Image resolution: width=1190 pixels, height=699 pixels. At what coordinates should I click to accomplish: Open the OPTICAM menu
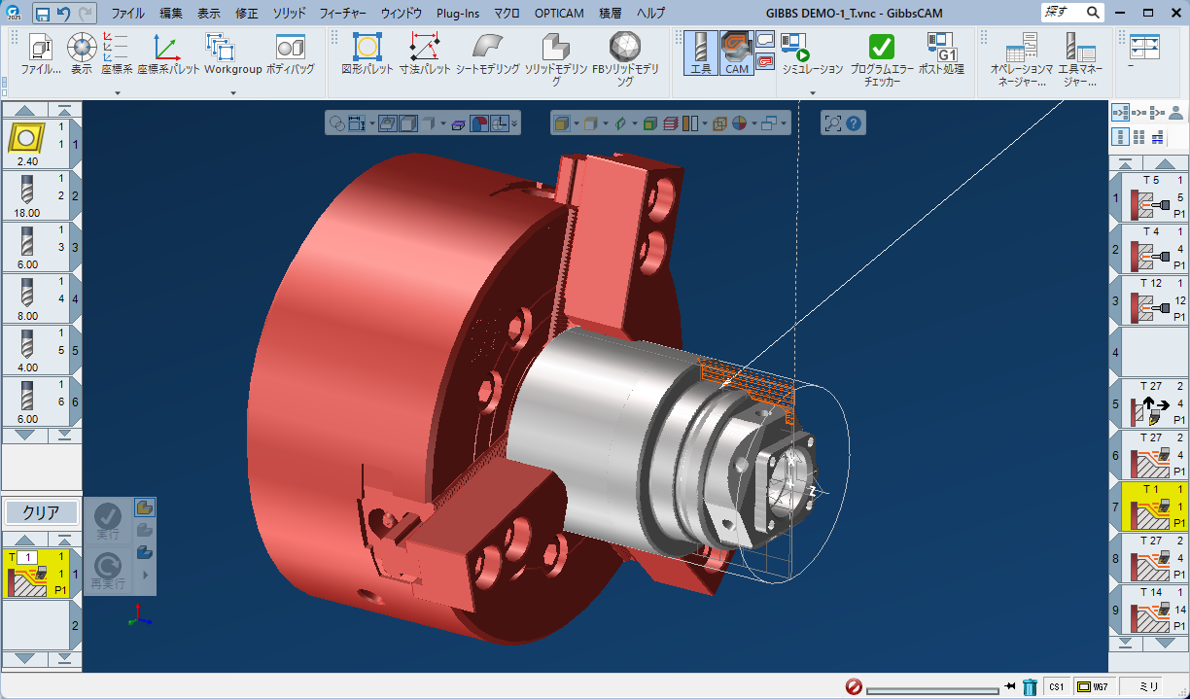click(562, 14)
